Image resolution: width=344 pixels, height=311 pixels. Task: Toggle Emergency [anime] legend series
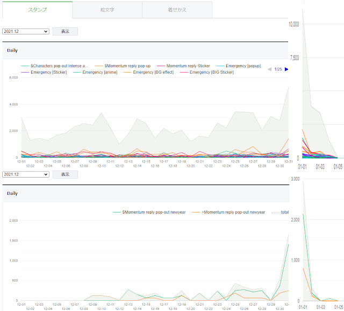(95, 72)
